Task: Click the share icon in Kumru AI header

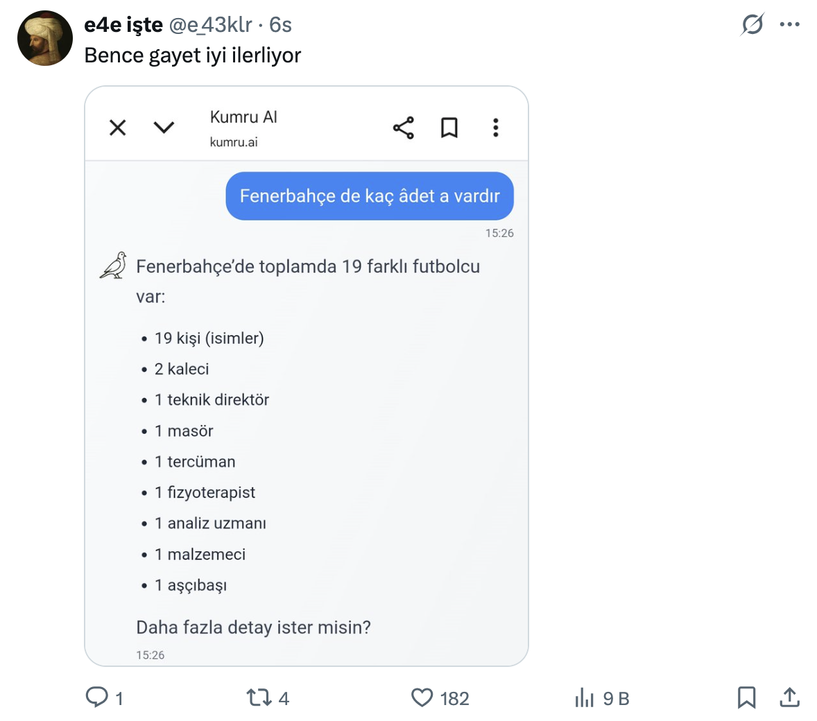Action: [403, 128]
